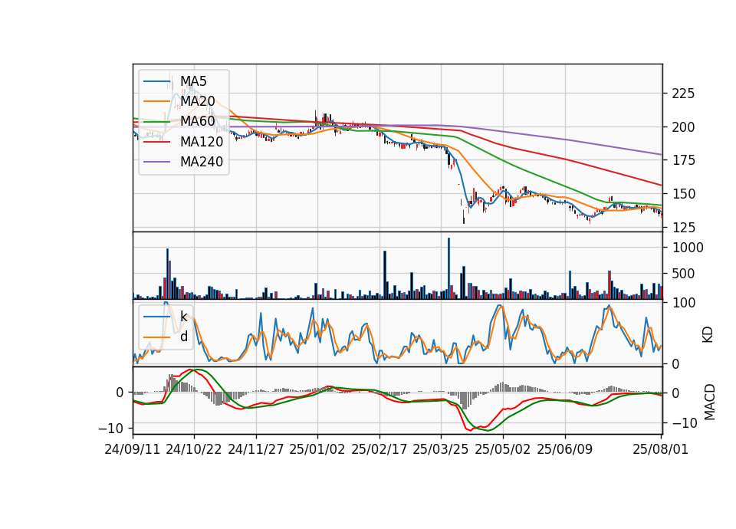Click the purple MA240 legend line sample
The image size is (736, 529).
pos(156,162)
